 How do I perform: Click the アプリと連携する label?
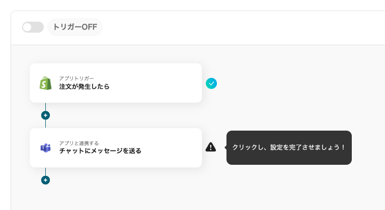pyautogui.click(x=79, y=143)
